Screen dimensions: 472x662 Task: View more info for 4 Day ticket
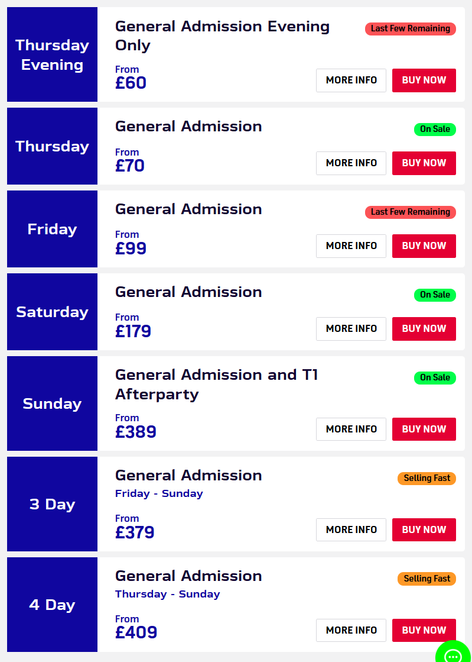(x=351, y=630)
